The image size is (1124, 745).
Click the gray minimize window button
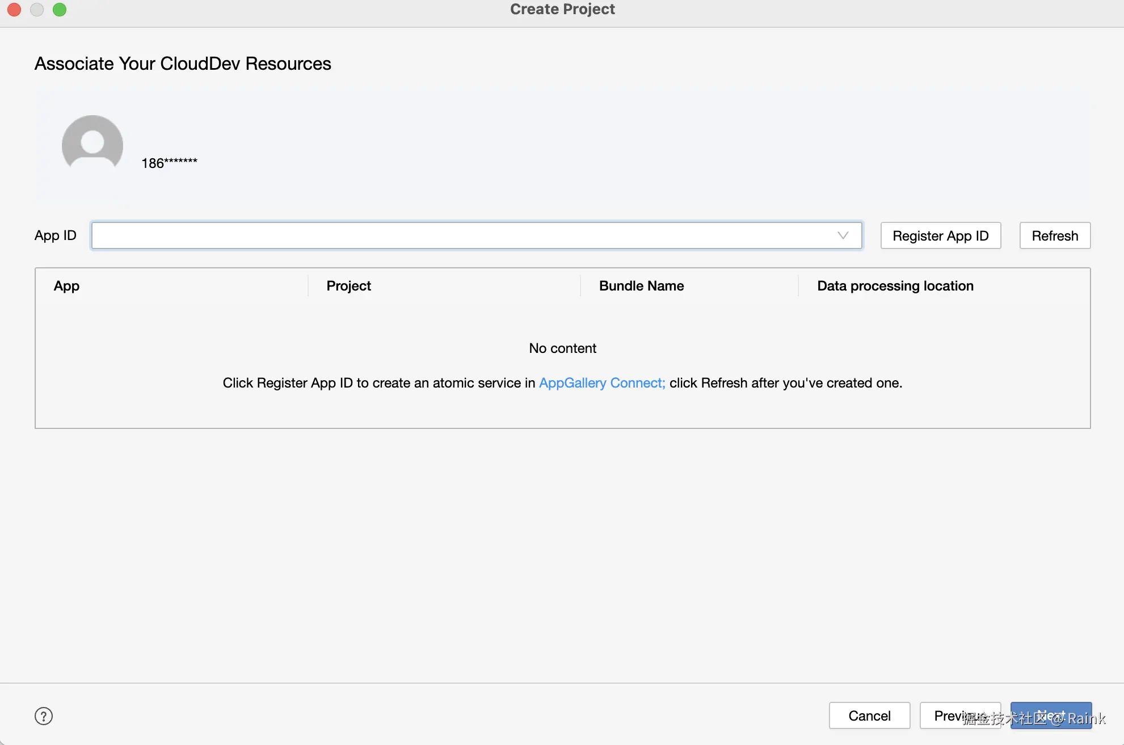(x=37, y=10)
